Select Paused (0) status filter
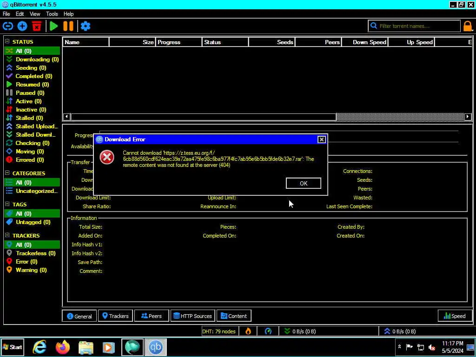The height and width of the screenshot is (357, 476). point(32,93)
